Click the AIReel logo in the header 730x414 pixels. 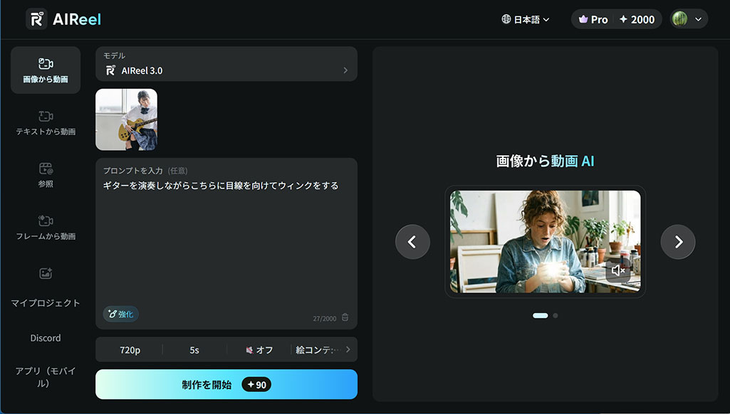pos(63,19)
